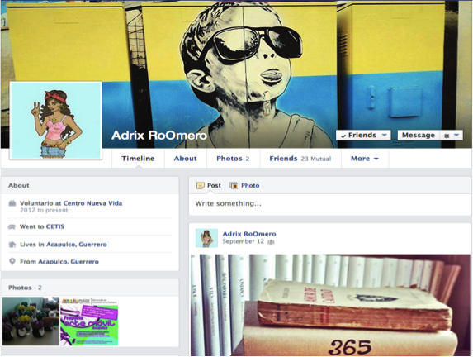
Task: Toggle the Friends checkmark button
Action: [359, 136]
